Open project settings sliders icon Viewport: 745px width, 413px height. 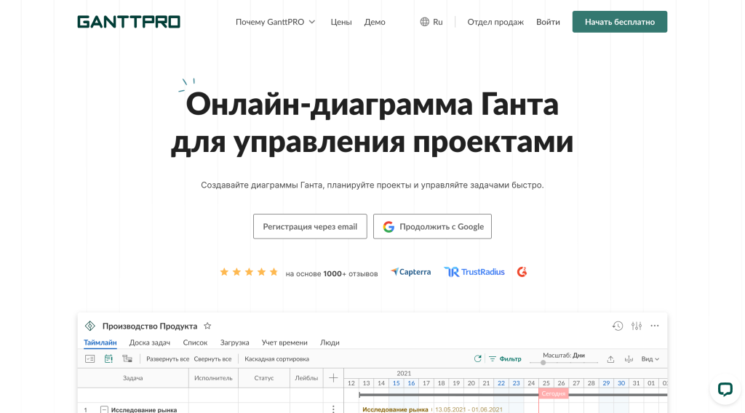[637, 326]
